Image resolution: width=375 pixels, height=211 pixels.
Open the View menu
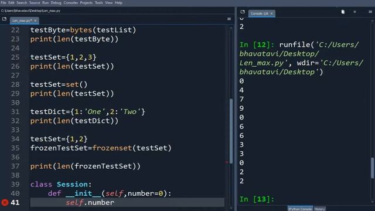[x=109, y=2]
